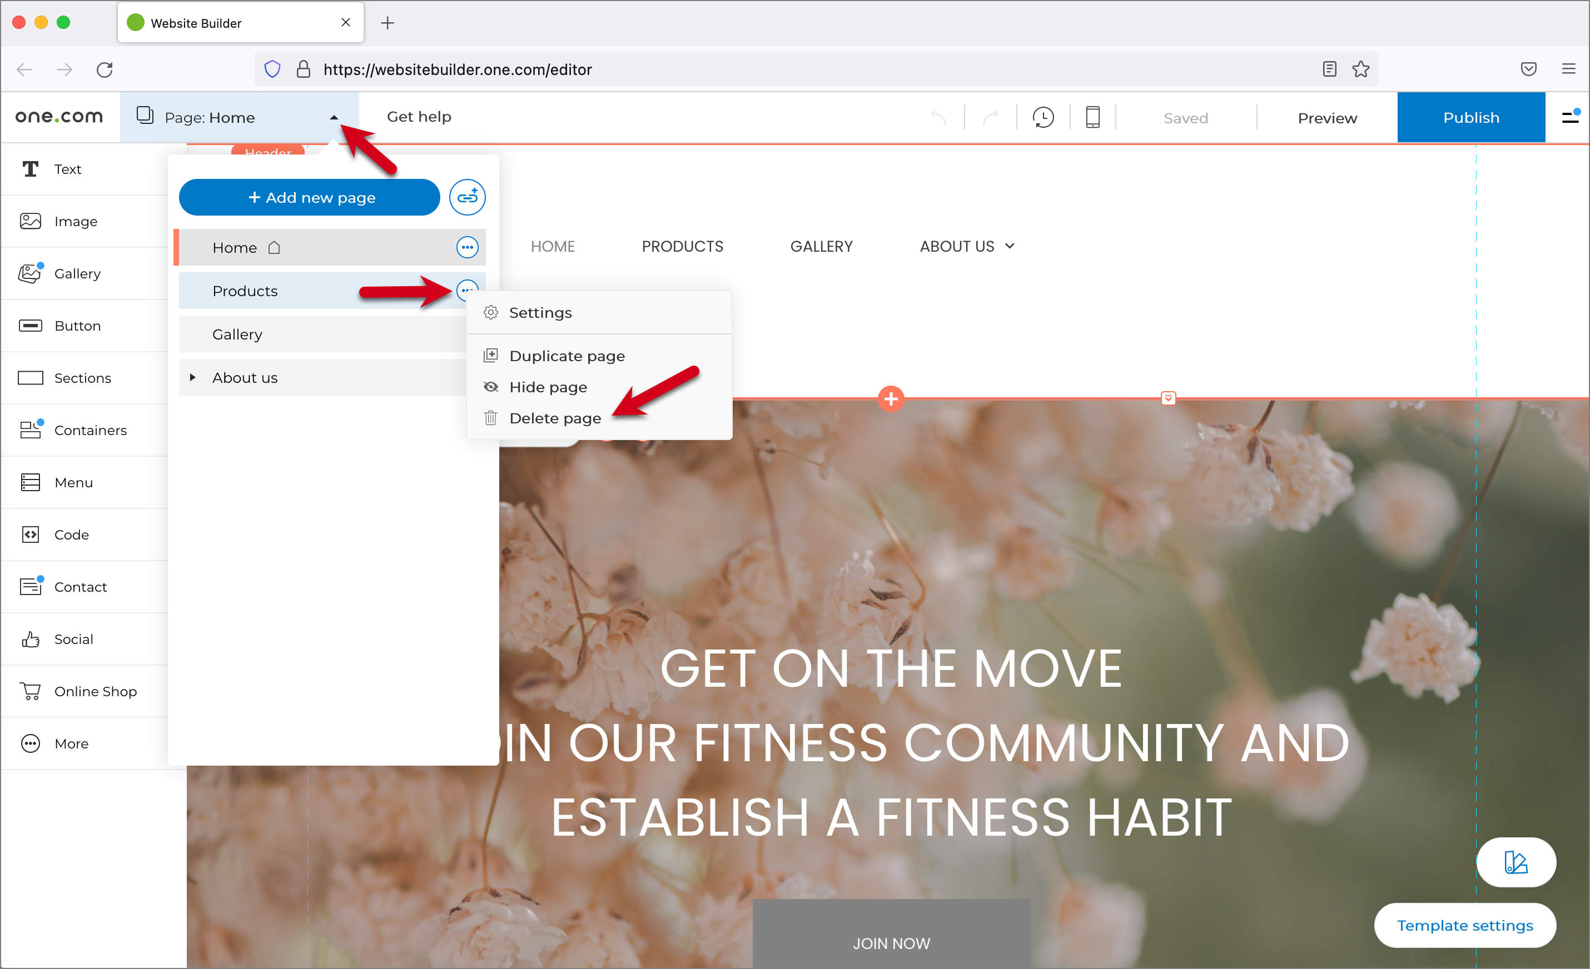Click the browser address bar URL
This screenshot has width=1590, height=969.
(457, 69)
